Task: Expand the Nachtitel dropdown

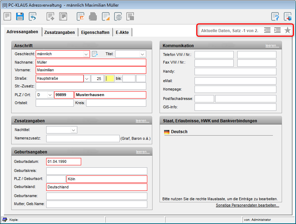Action: point(73,130)
